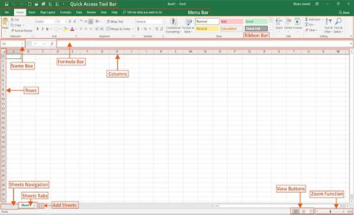The image size is (354, 221).
Task: Click the Orientation text angle icon
Action: click(97, 21)
